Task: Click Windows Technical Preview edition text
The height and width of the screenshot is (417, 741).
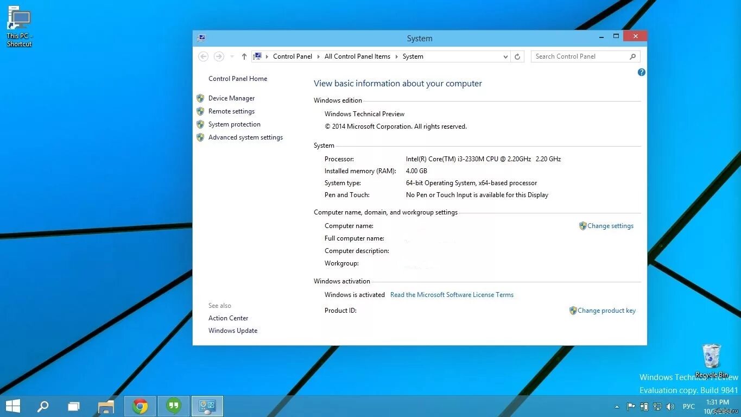Action: tap(364, 114)
